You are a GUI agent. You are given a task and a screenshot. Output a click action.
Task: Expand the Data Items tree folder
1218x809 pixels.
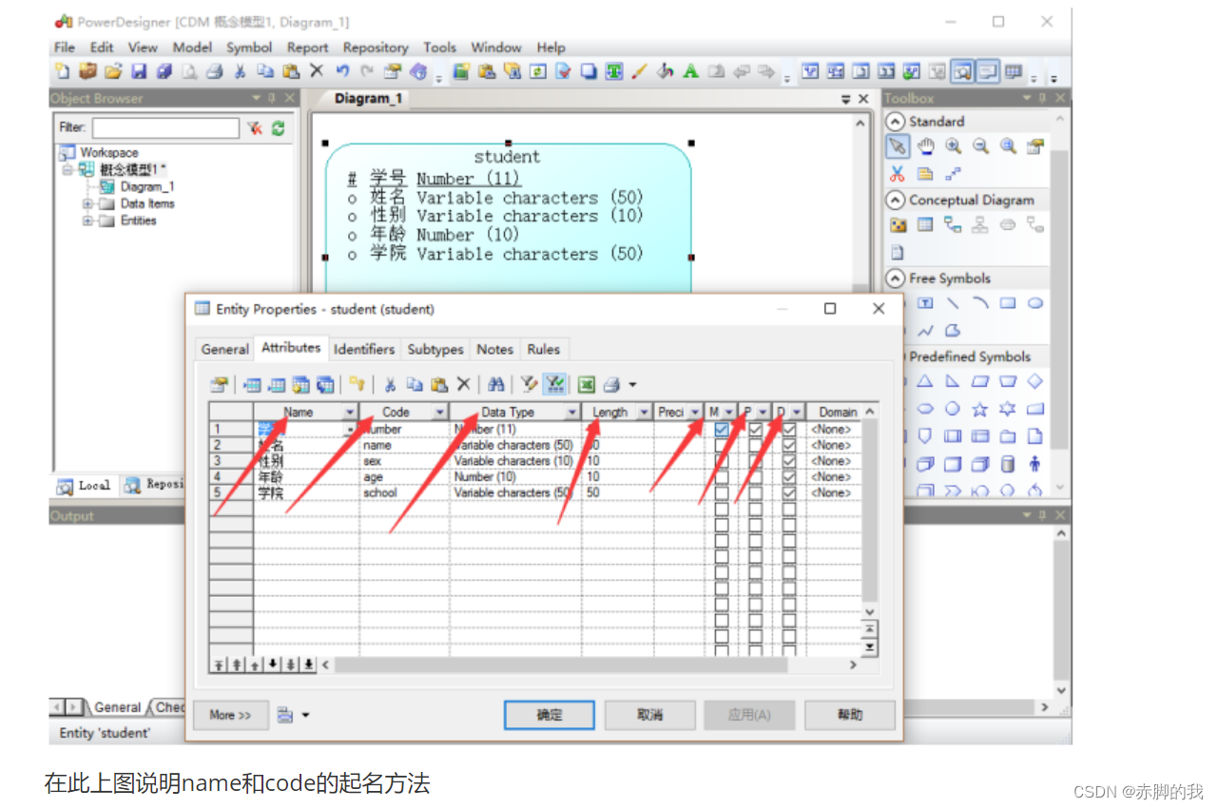pyautogui.click(x=87, y=204)
